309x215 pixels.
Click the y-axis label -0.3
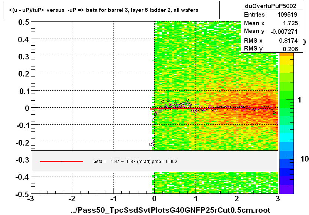23,160
